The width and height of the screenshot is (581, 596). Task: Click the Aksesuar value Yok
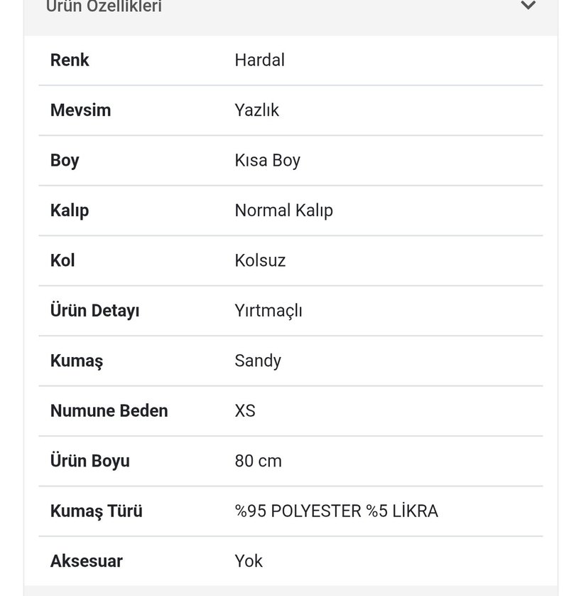250,561
